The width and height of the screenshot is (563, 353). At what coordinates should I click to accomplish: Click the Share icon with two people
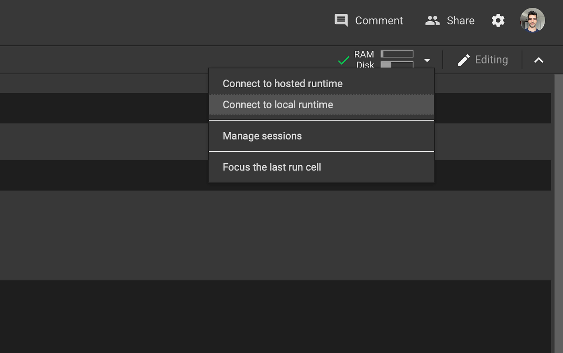click(432, 20)
